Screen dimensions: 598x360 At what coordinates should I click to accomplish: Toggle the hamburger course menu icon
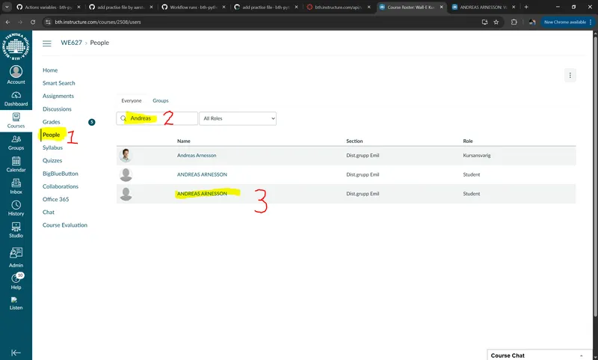47,43
